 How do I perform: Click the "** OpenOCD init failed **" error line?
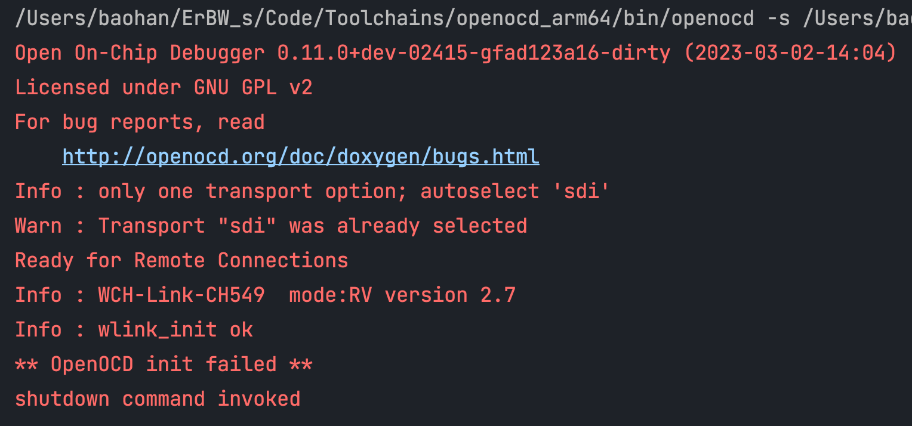coord(164,365)
